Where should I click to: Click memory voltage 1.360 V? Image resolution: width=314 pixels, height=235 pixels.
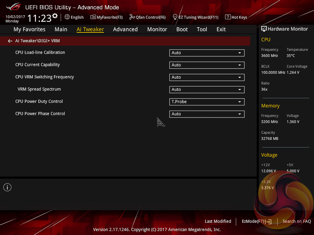tap(293, 122)
